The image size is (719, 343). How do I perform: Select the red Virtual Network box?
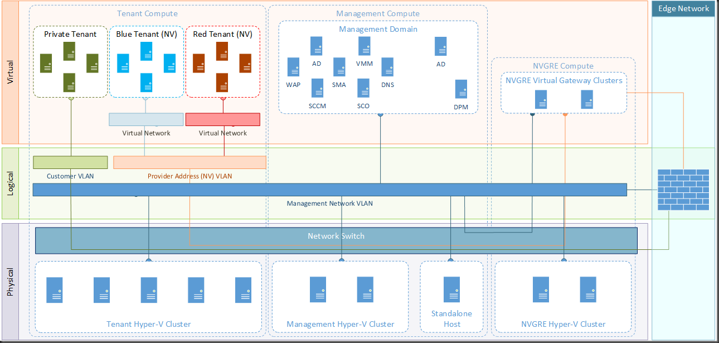tap(223, 119)
